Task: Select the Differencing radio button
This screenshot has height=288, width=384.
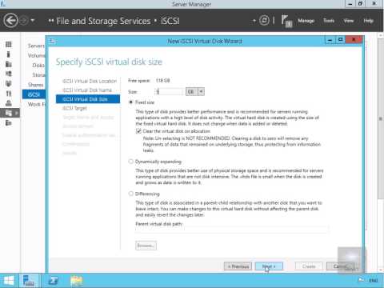Action: [x=130, y=194]
